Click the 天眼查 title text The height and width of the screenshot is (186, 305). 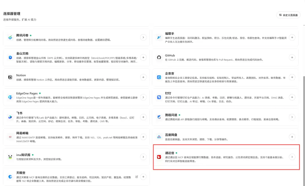21,173
